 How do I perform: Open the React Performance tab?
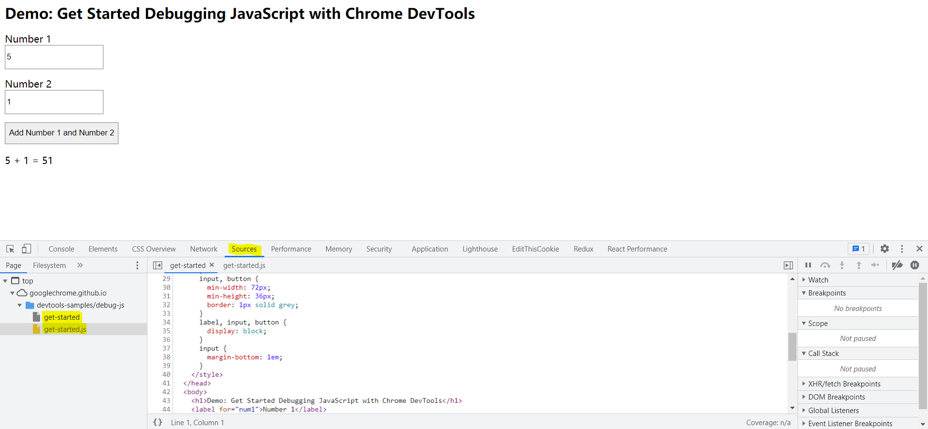click(x=637, y=249)
